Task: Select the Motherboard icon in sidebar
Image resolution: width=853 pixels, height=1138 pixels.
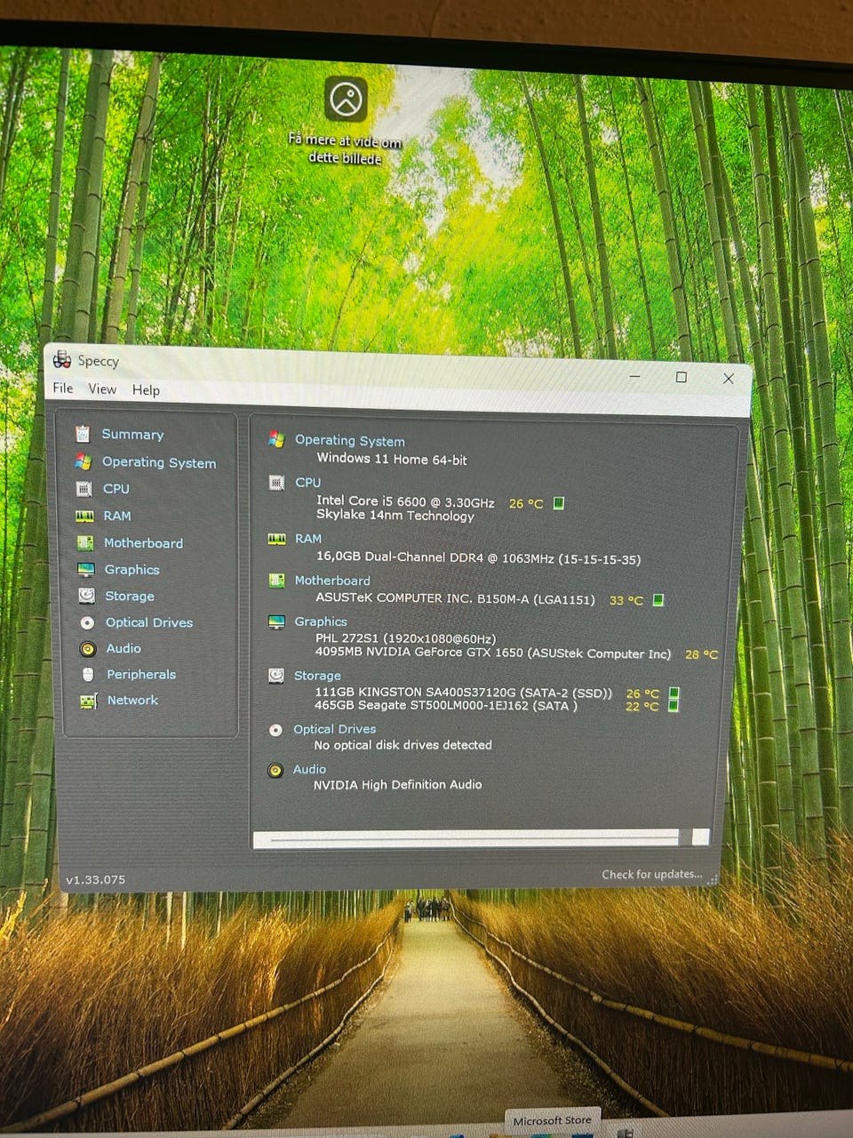Action: click(85, 542)
